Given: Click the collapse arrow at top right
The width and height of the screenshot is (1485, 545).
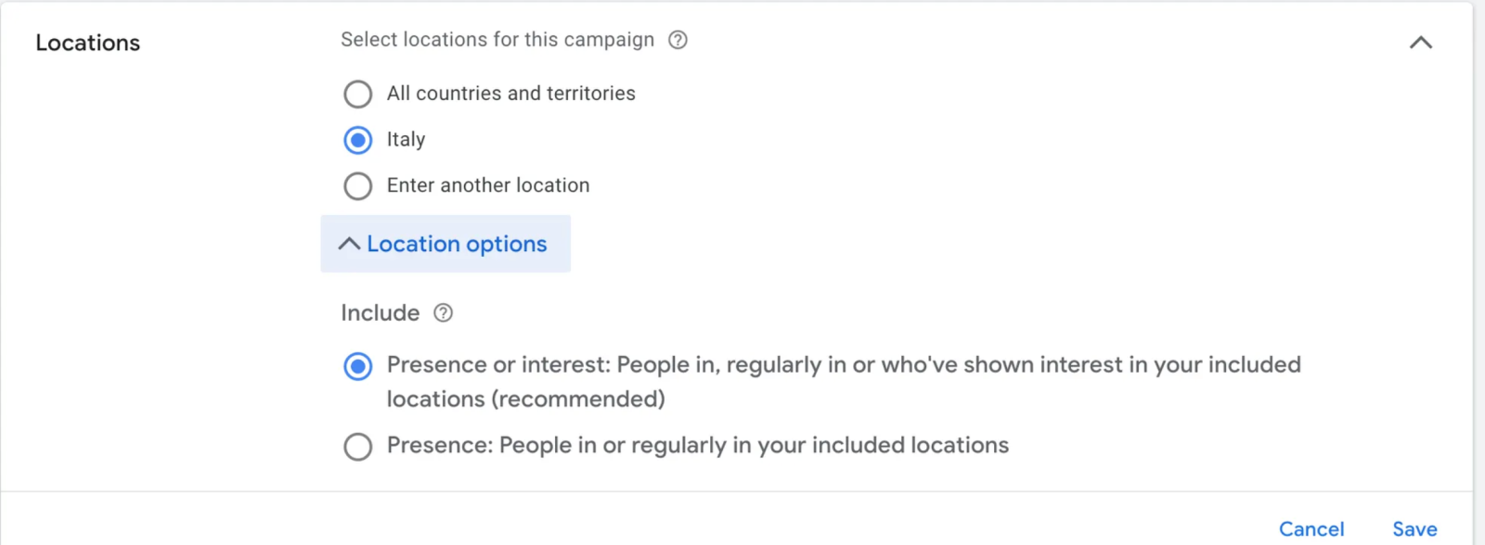Looking at the screenshot, I should pos(1421,42).
